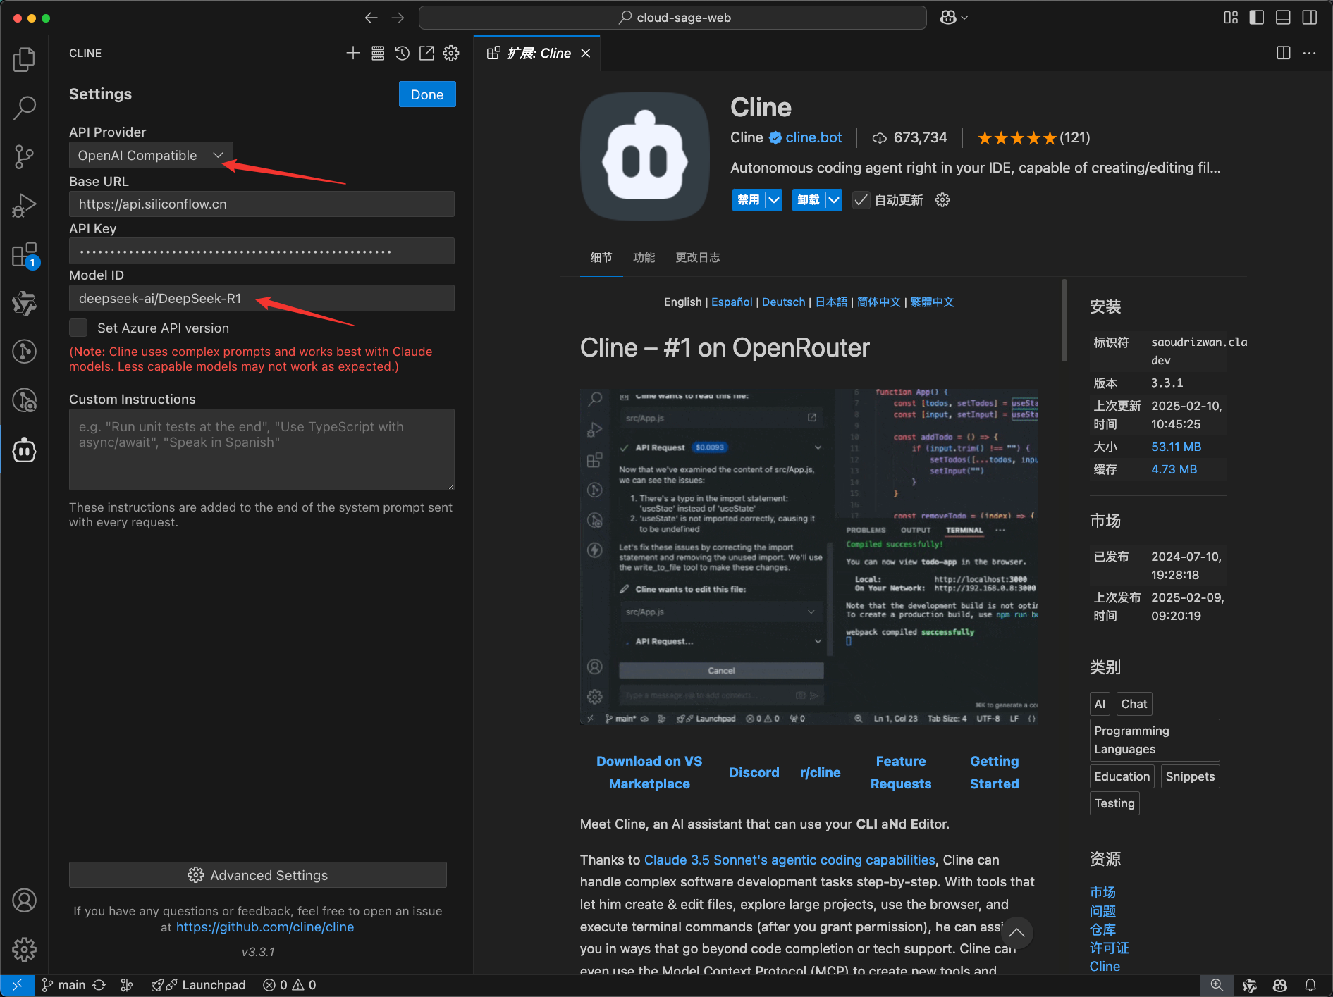
Task: Open Cline settings gear in panel header
Action: point(451,53)
